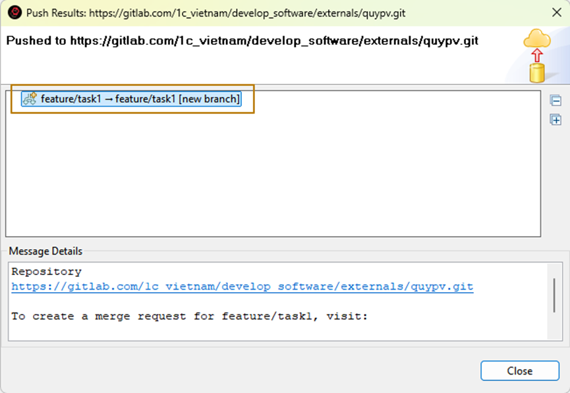Click the Message Details group label
Screen dimensions: 570x393
45,251
